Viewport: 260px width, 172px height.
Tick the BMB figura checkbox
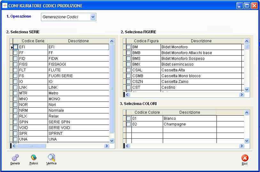tap(129, 53)
